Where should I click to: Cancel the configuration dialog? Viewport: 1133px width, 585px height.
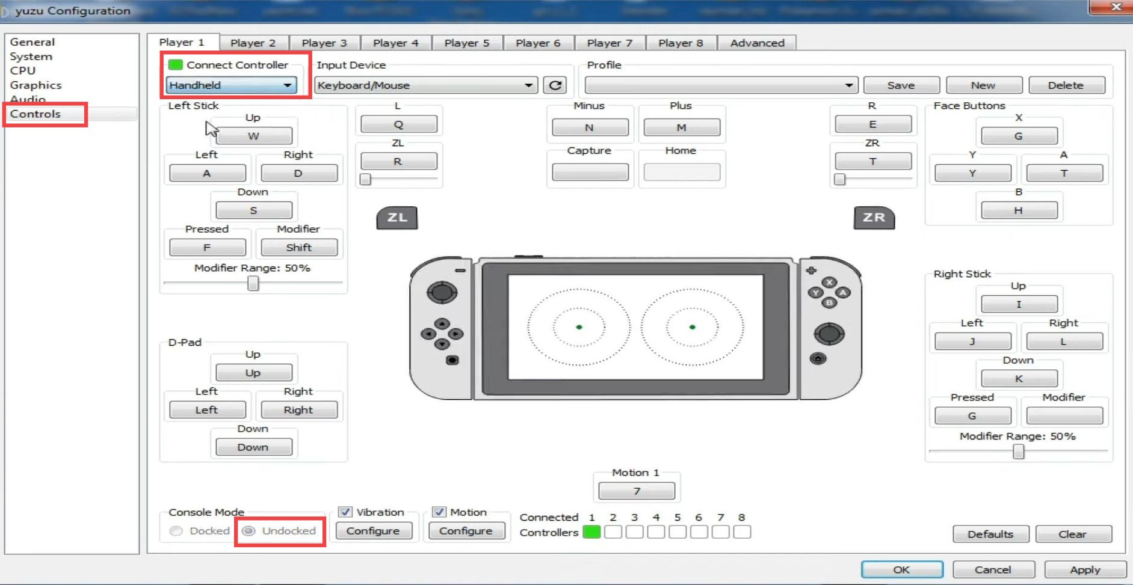[x=993, y=569]
